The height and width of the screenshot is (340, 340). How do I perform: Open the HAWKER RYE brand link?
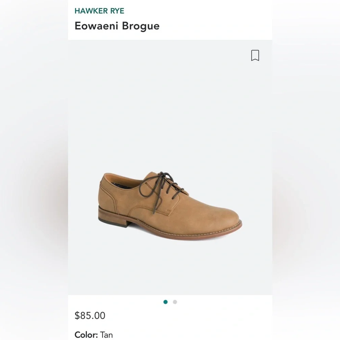click(99, 11)
